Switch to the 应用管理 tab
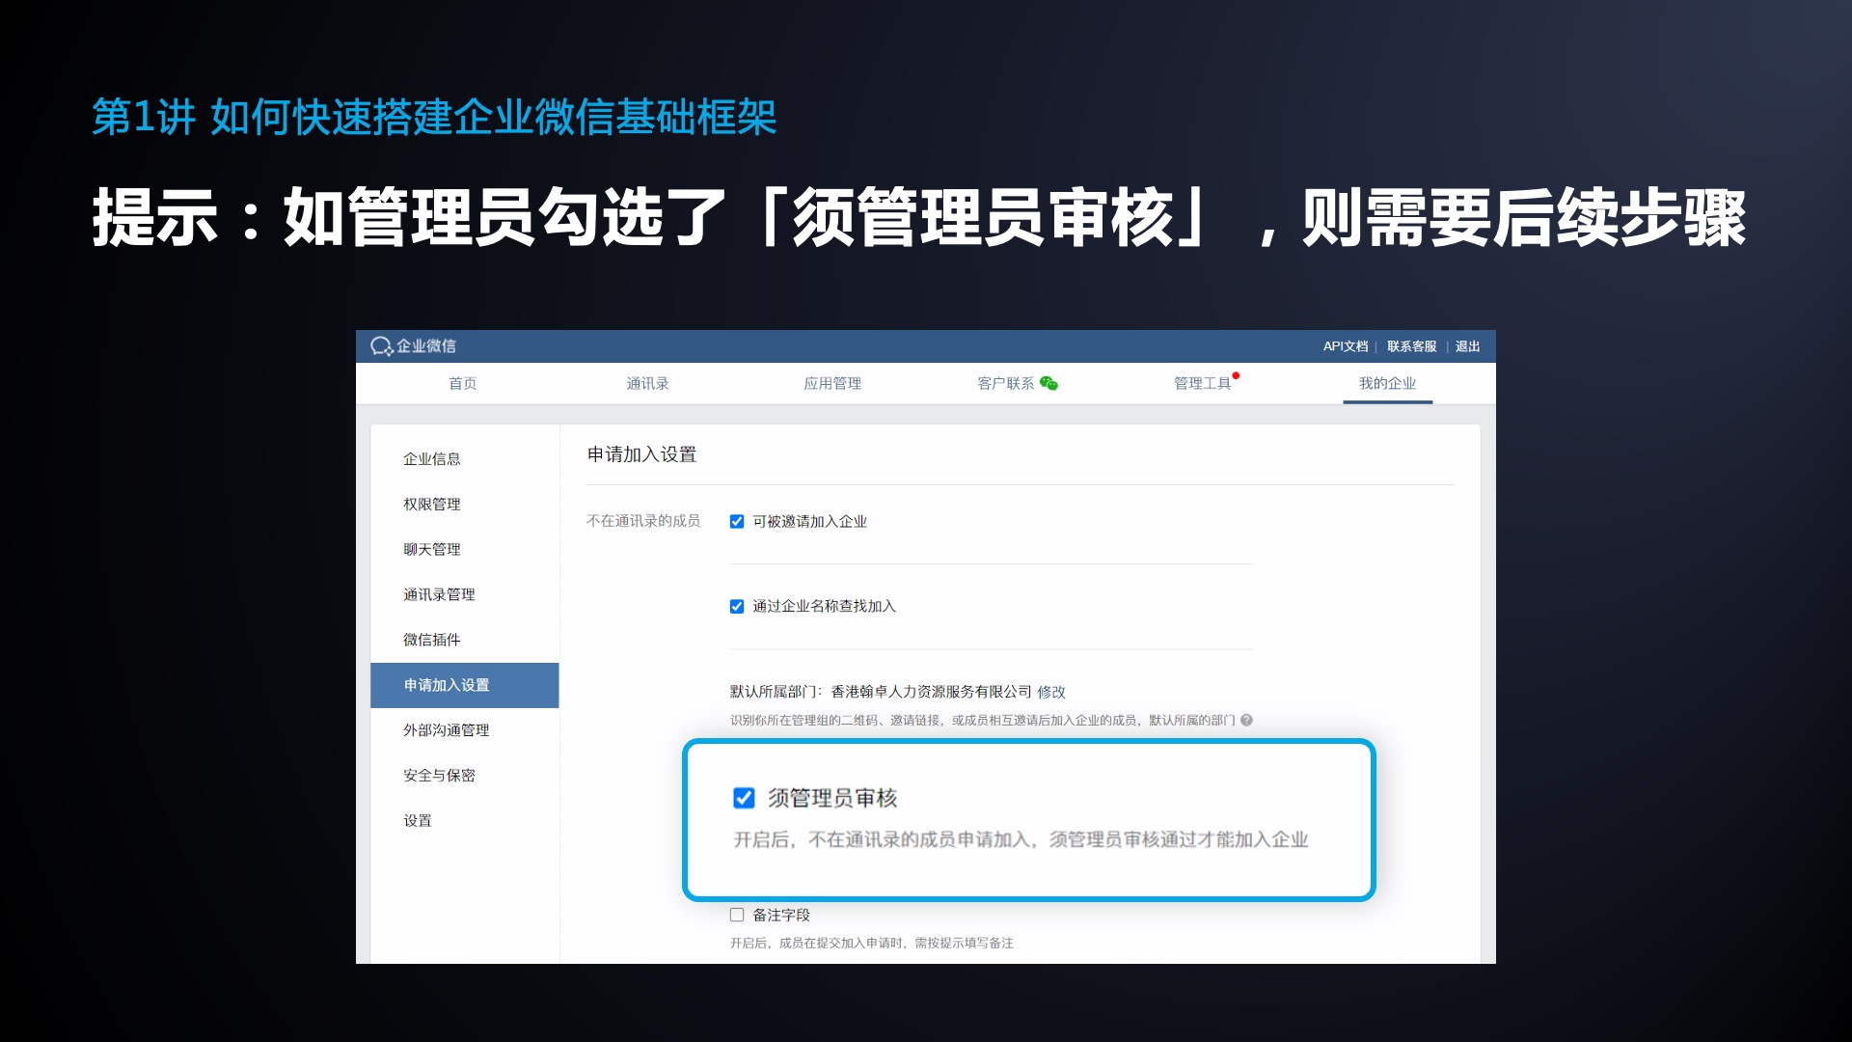1852x1042 pixels. click(832, 384)
